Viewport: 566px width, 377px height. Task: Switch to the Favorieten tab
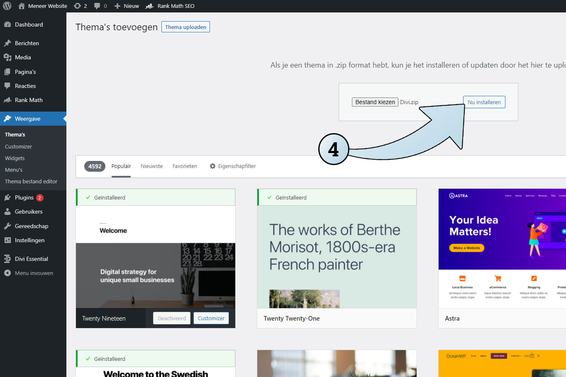[x=185, y=166]
